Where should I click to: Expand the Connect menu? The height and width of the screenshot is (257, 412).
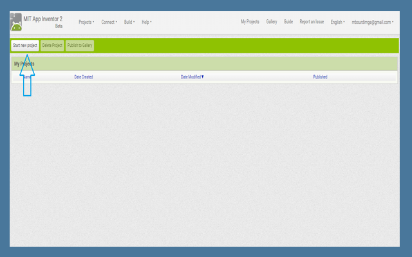click(109, 22)
